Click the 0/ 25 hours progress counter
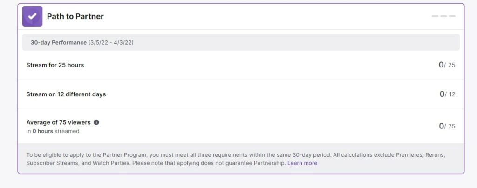Viewport: 477px width, 188px height. pyautogui.click(x=447, y=65)
